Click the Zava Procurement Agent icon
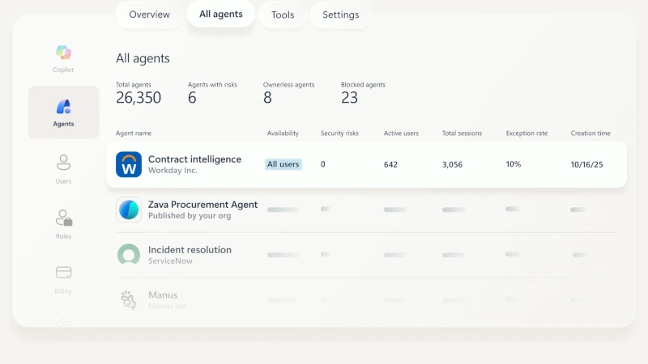 pyautogui.click(x=129, y=210)
